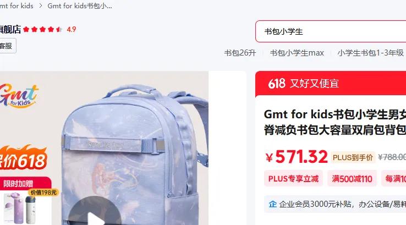Image resolution: width=406 pixels, height=225 pixels.
Task: Click the 618 flame price badge
Action: (x=23, y=158)
